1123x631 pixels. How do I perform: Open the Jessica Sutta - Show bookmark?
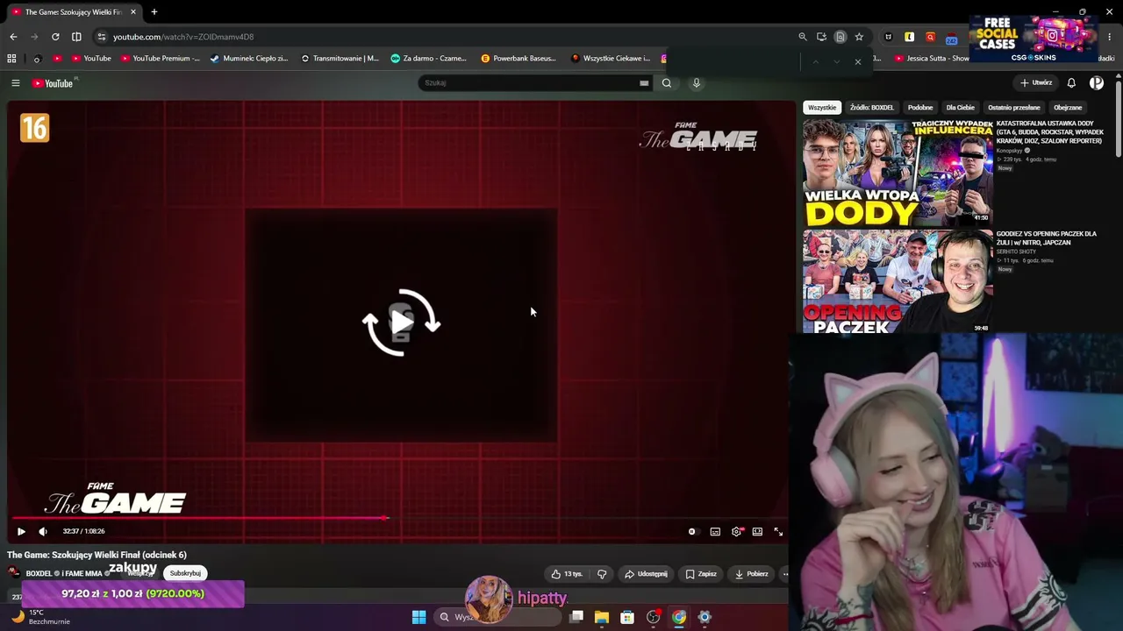click(932, 59)
